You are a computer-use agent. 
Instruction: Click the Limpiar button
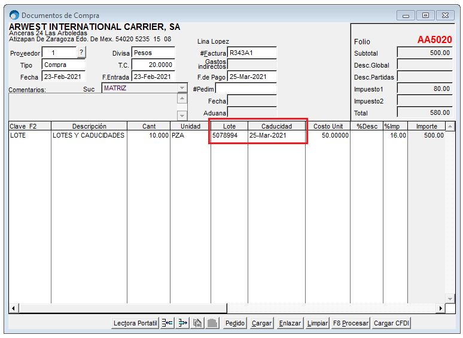pos(317,323)
